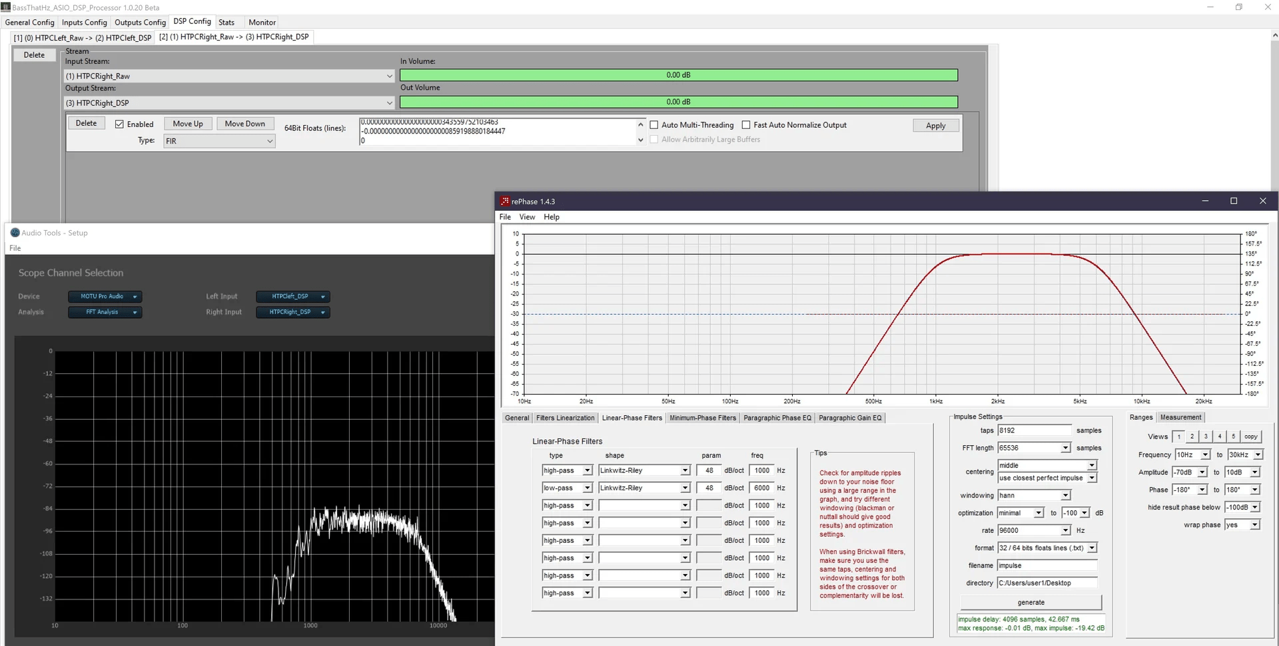
Task: Open the Monitor tab
Action: pyautogui.click(x=262, y=23)
